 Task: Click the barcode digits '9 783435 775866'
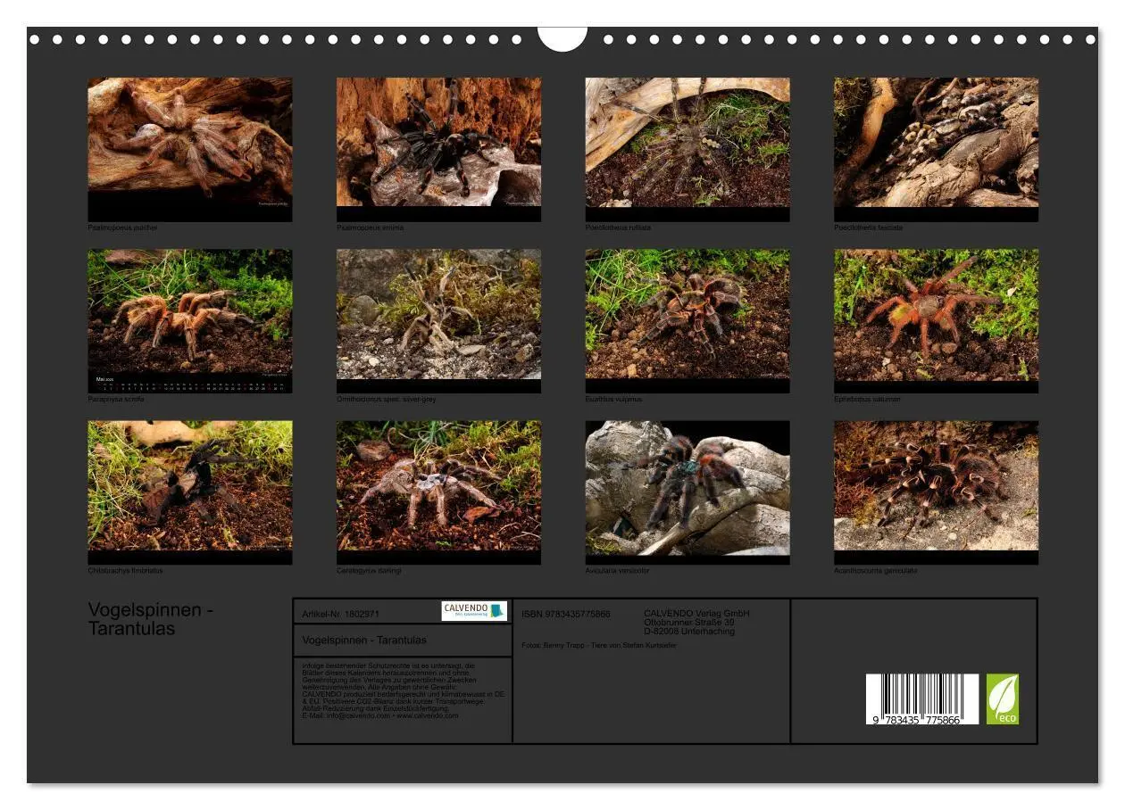click(x=917, y=719)
